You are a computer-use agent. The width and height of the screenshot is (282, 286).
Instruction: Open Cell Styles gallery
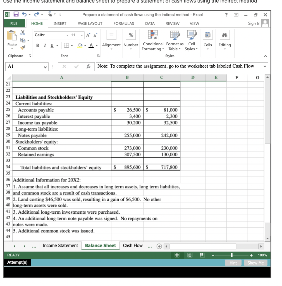pyautogui.click(x=192, y=41)
